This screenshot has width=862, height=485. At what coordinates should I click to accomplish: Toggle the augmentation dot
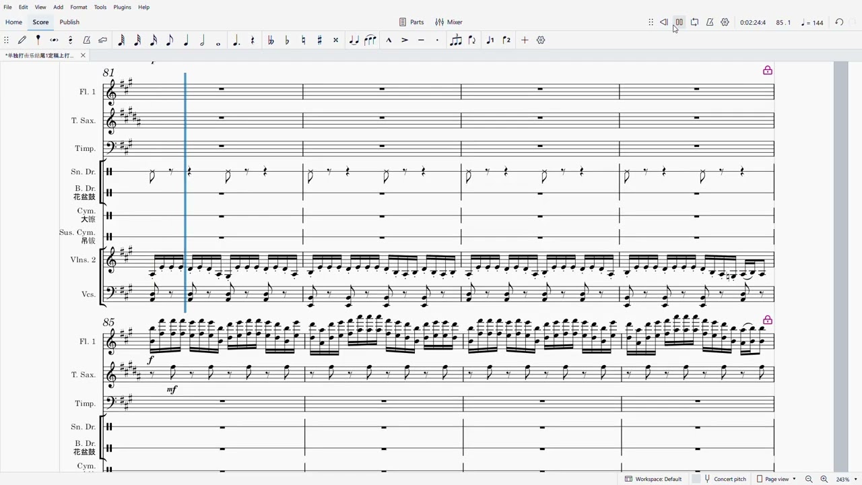pos(236,40)
